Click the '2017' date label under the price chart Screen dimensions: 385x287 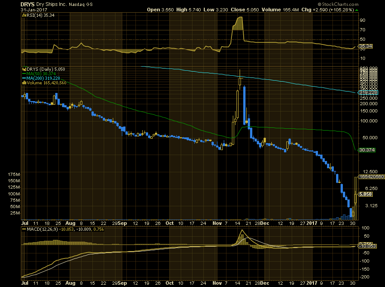click(312, 224)
